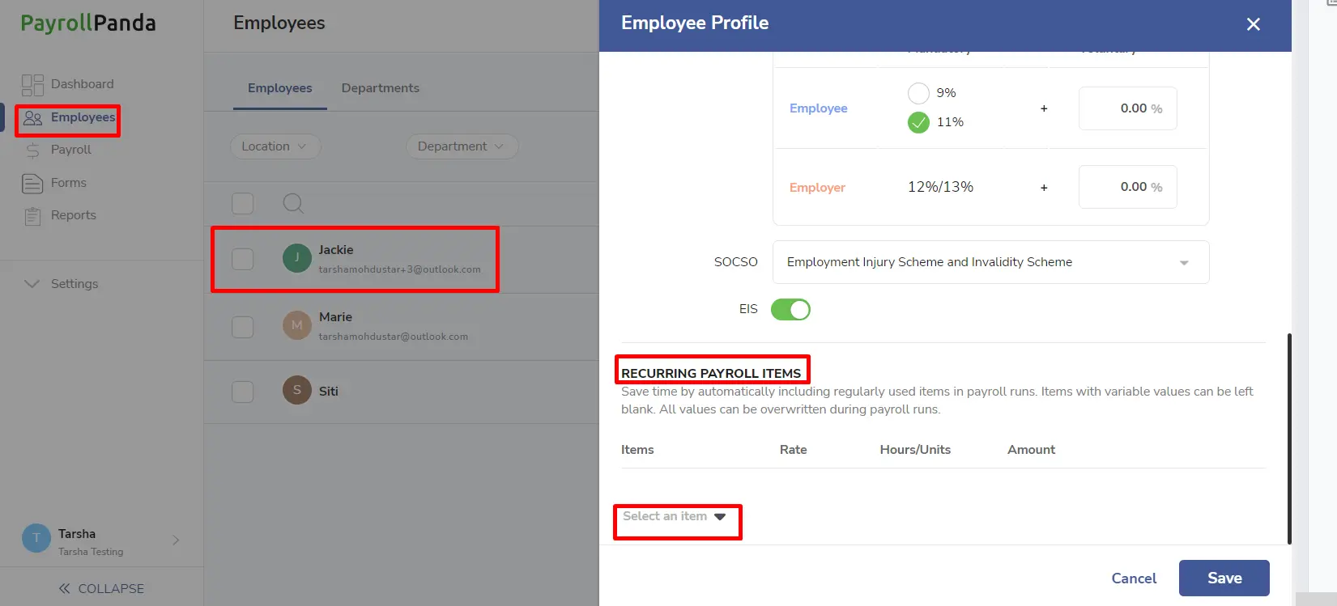Check the select-all employees checkbox
The image size is (1337, 606).
(243, 203)
